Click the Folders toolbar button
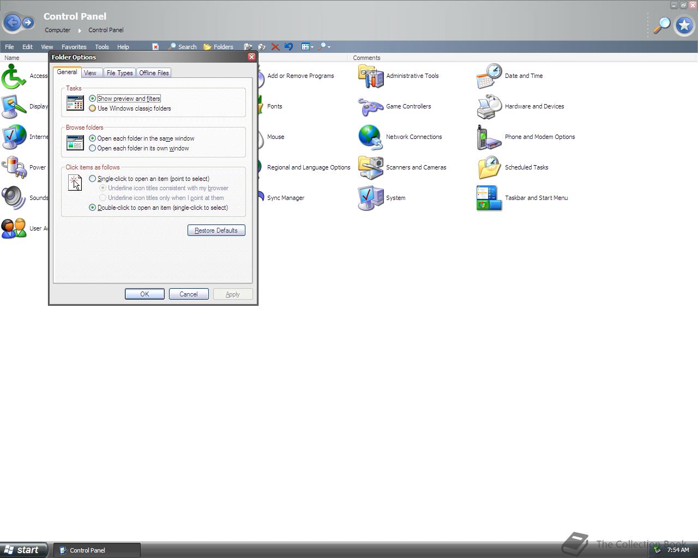The image size is (698, 558). click(218, 47)
